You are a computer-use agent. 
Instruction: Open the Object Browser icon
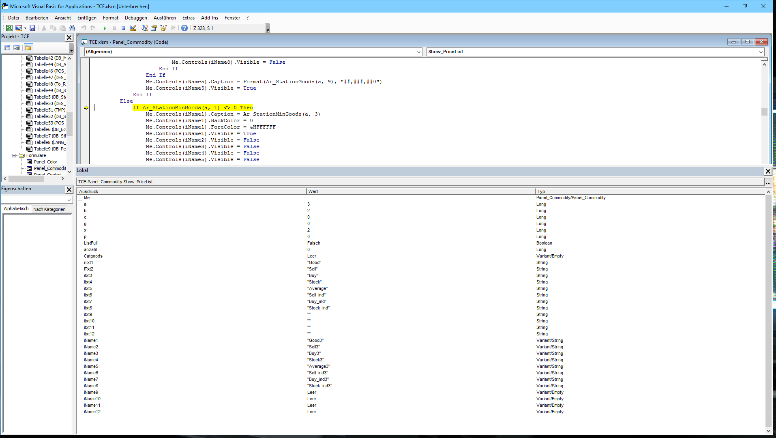pyautogui.click(x=163, y=28)
